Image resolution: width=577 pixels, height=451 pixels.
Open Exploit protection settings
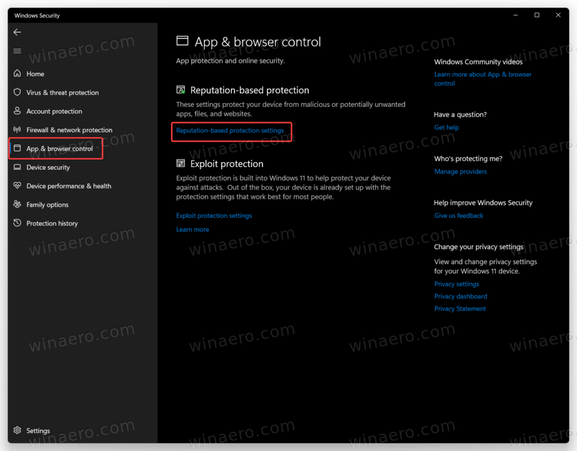pos(213,215)
